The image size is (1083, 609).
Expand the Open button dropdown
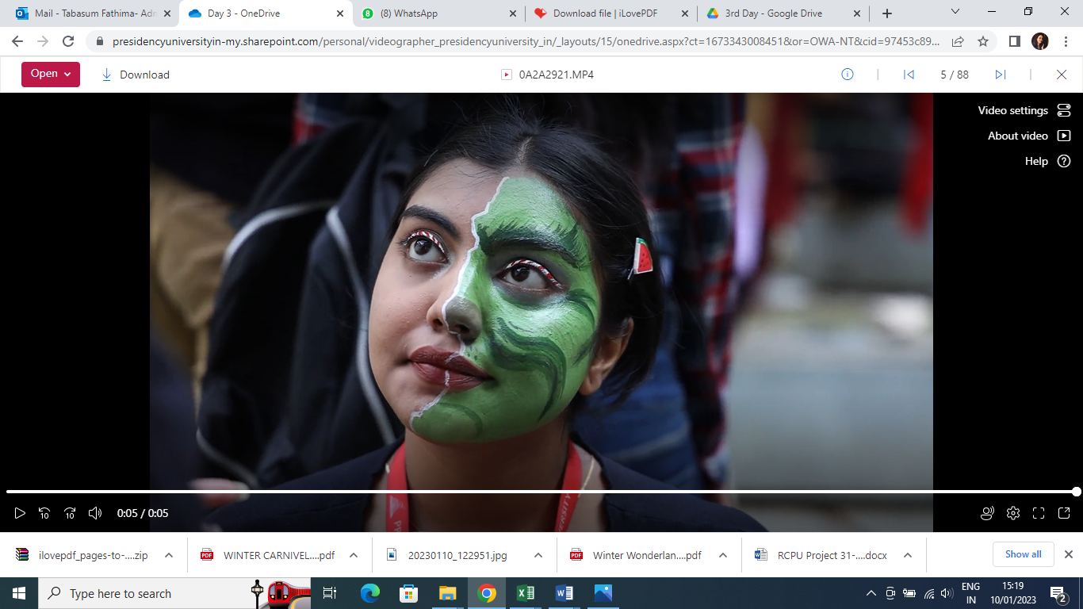[67, 75]
